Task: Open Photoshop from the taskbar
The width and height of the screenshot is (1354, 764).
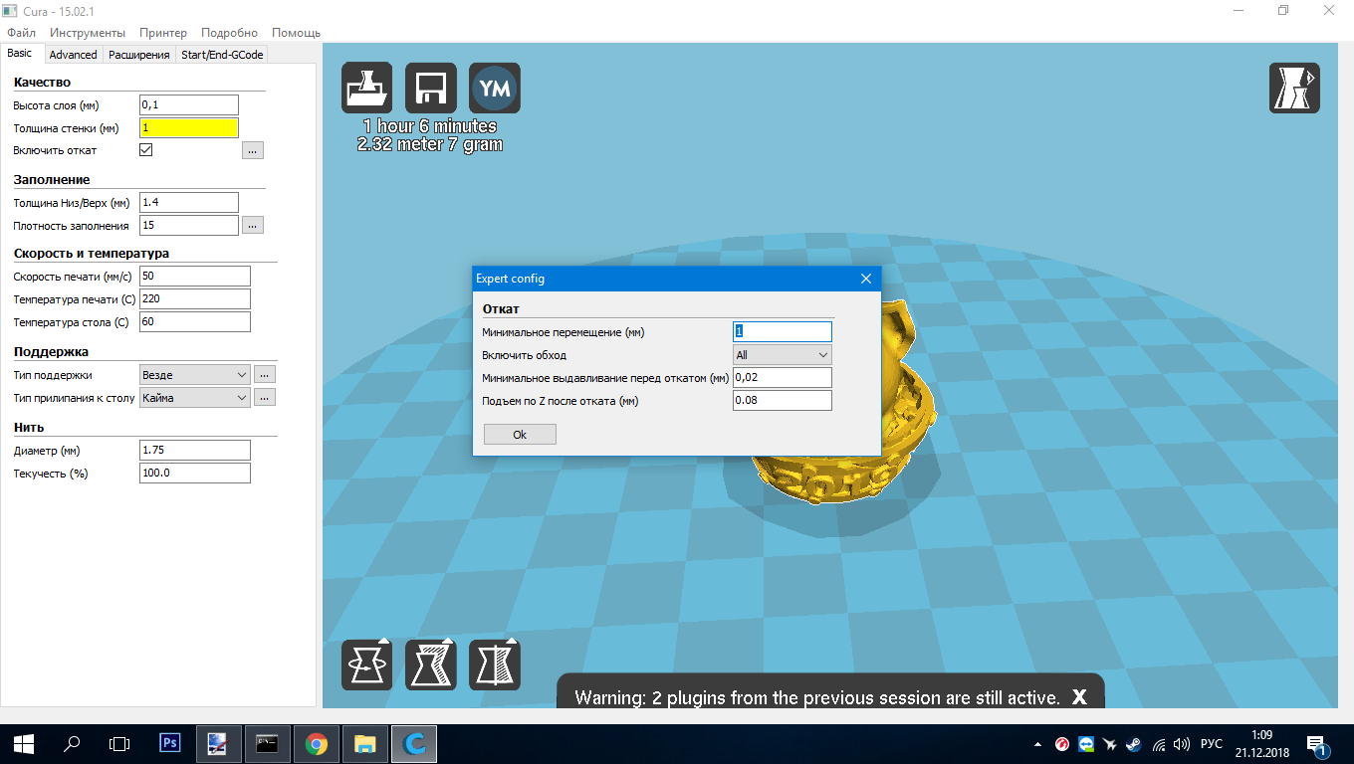Action: 170,742
